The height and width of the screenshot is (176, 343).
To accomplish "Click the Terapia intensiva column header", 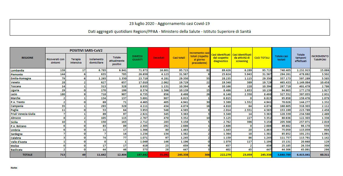I will [76, 61].
